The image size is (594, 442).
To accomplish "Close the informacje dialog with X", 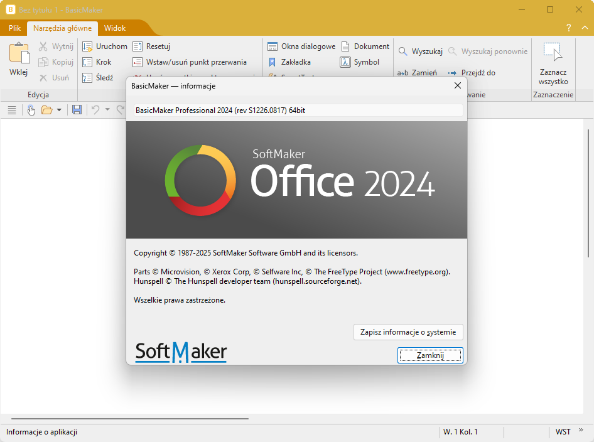I will click(x=458, y=85).
